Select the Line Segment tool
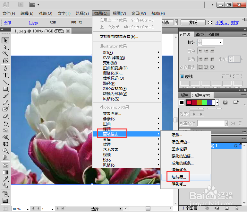The width and height of the screenshot is (247, 212). tap(5, 82)
